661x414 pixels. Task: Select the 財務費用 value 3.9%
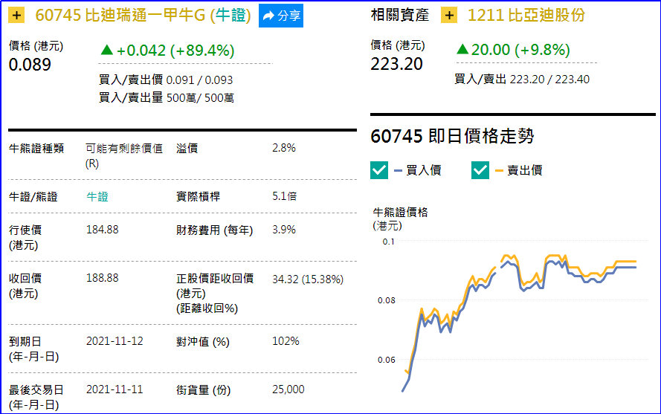coord(284,230)
